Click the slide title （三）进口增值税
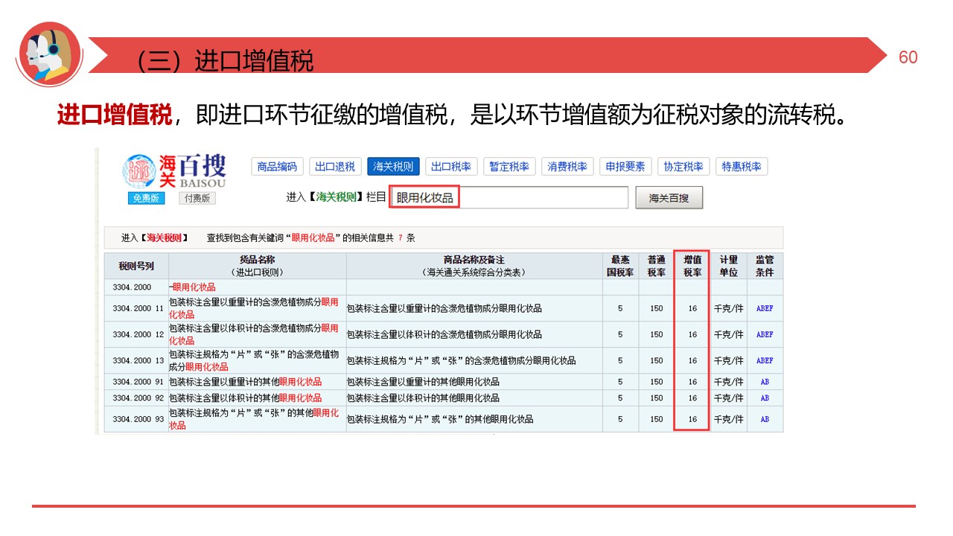This screenshot has width=953, height=536. [x=225, y=61]
